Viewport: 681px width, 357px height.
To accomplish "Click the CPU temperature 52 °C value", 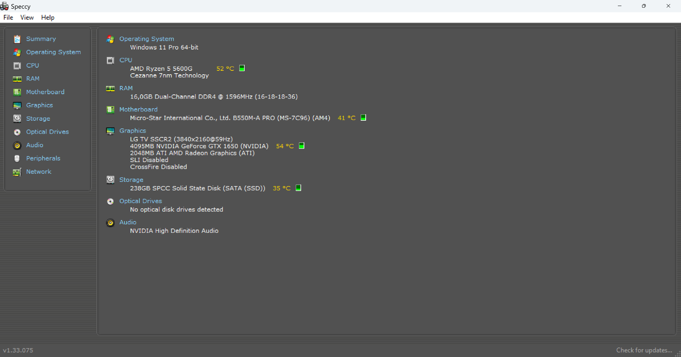I will tap(225, 69).
